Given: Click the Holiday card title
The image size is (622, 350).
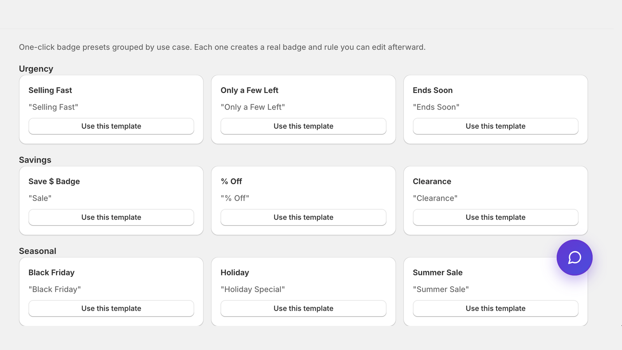Looking at the screenshot, I should tap(235, 273).
